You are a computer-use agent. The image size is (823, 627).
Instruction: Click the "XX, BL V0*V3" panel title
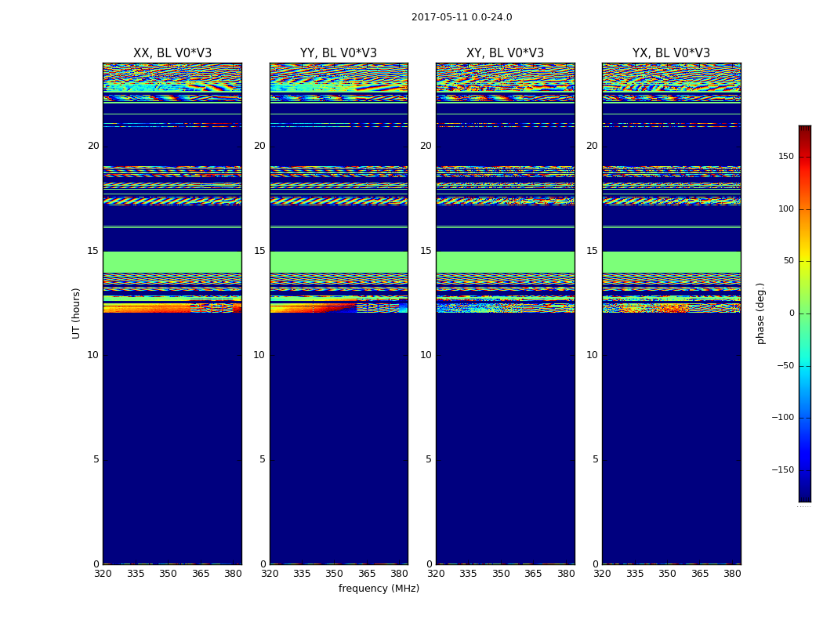pos(172,53)
